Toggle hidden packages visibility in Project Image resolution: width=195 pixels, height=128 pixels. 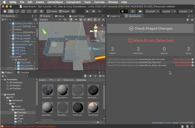coord(101,76)
